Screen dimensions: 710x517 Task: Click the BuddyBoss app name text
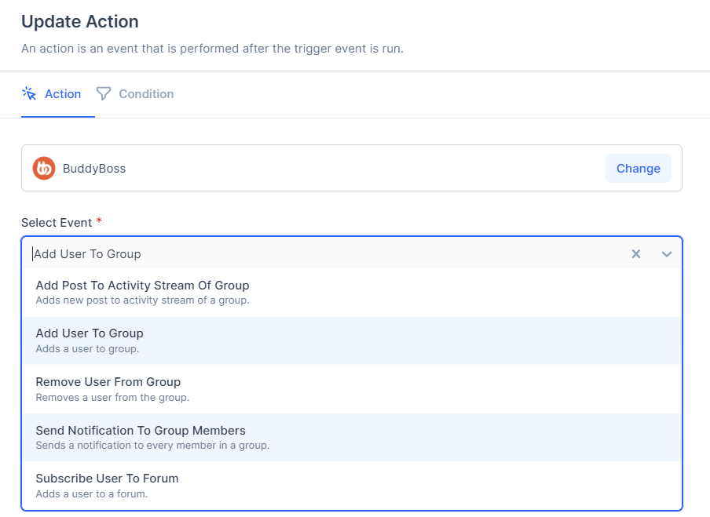coord(94,169)
